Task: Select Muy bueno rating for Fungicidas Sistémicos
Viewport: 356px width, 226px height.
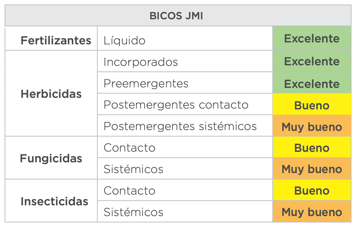Action: click(312, 169)
